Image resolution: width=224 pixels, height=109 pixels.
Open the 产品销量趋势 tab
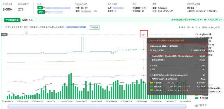[x=12, y=20]
